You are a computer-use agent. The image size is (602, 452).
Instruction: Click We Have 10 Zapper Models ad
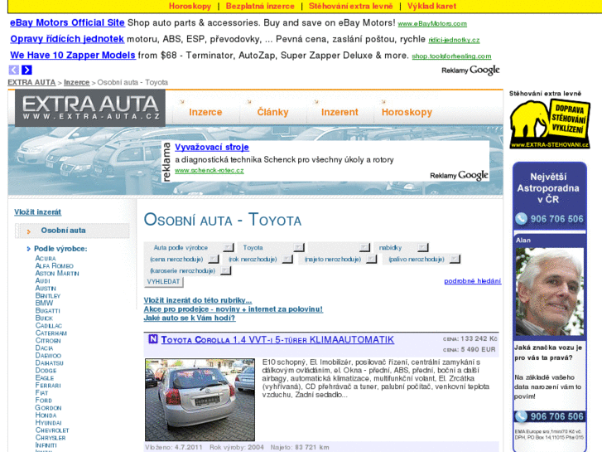(x=73, y=55)
